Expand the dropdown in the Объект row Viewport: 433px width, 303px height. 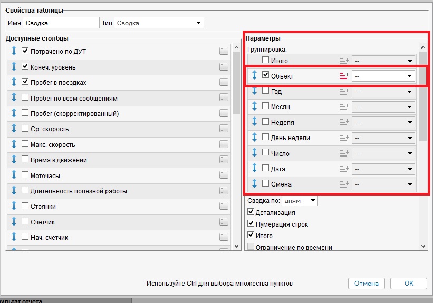click(x=383, y=76)
